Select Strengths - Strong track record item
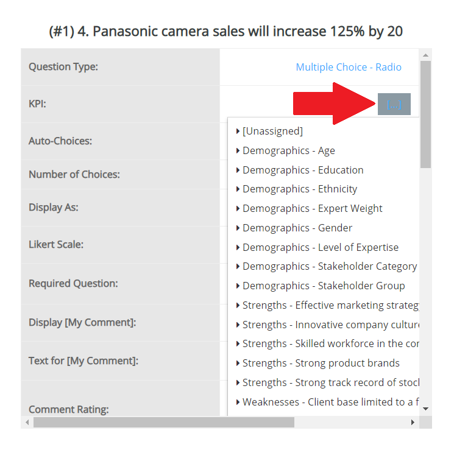 pos(329,382)
